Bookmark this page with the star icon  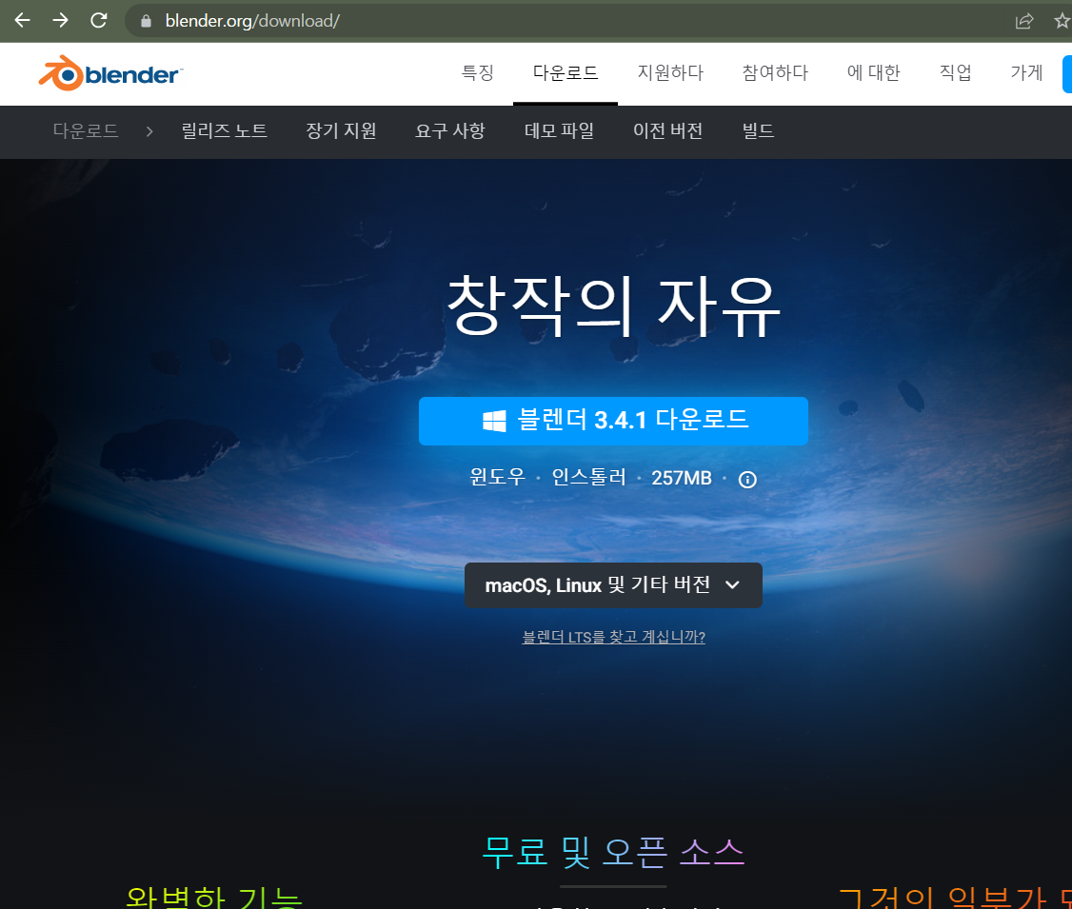pos(1062,21)
